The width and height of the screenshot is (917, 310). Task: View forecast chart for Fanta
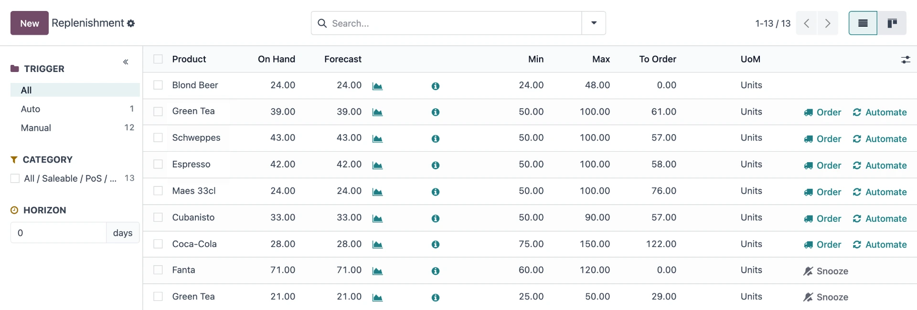(377, 271)
